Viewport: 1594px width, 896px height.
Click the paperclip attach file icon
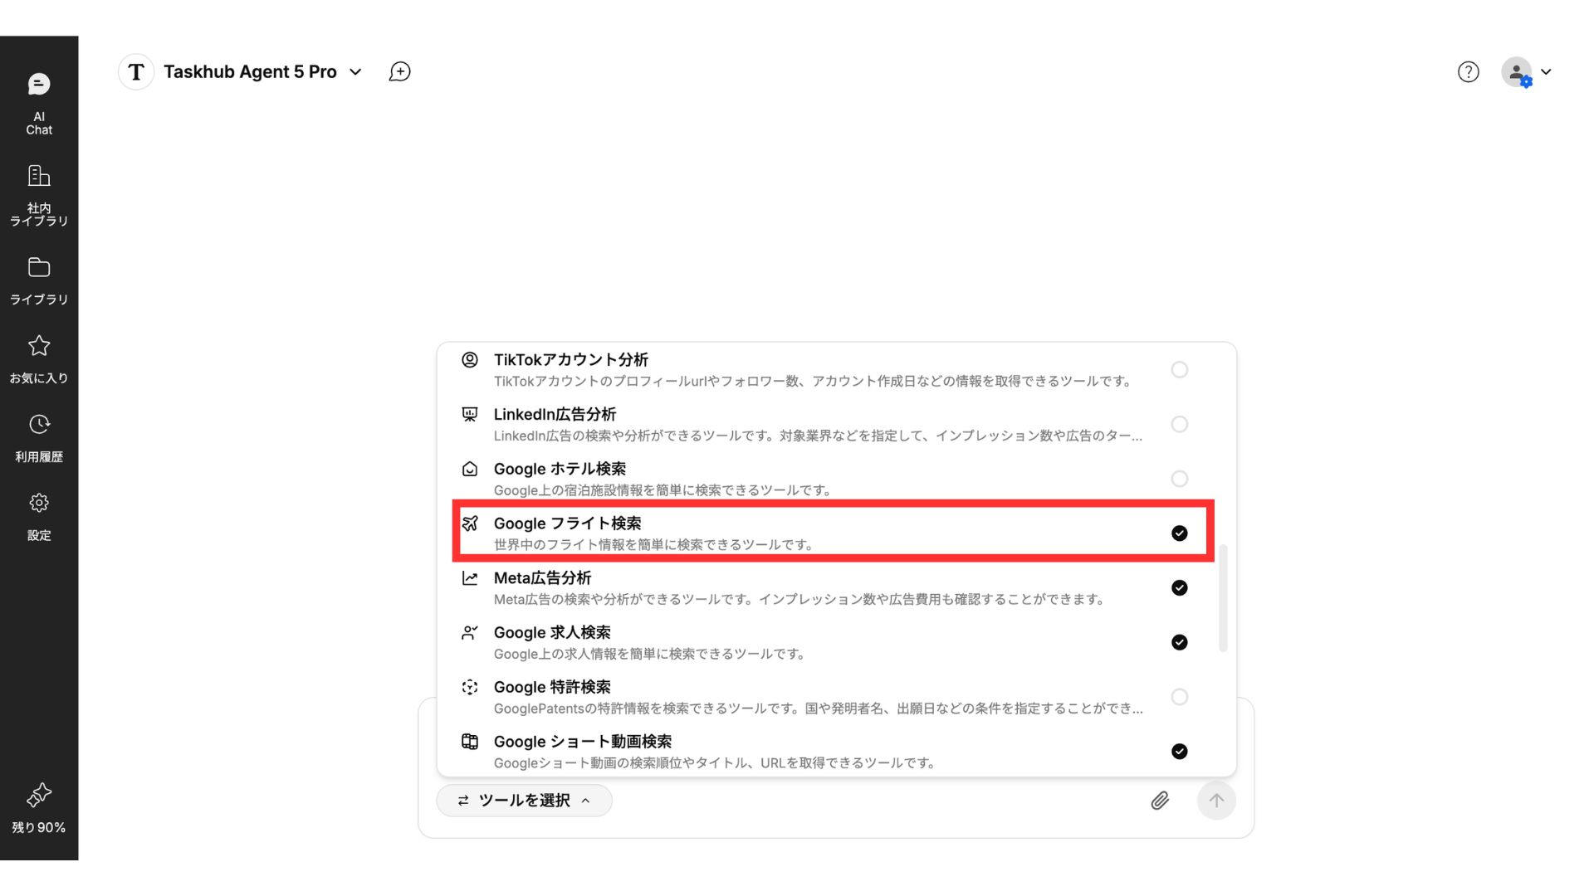pyautogui.click(x=1160, y=801)
